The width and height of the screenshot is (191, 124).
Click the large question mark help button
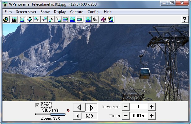click(184, 19)
